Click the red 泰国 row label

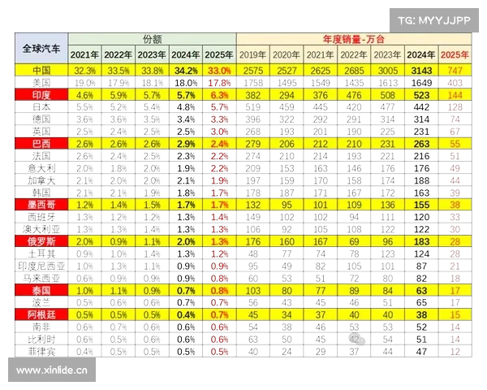[41, 291]
